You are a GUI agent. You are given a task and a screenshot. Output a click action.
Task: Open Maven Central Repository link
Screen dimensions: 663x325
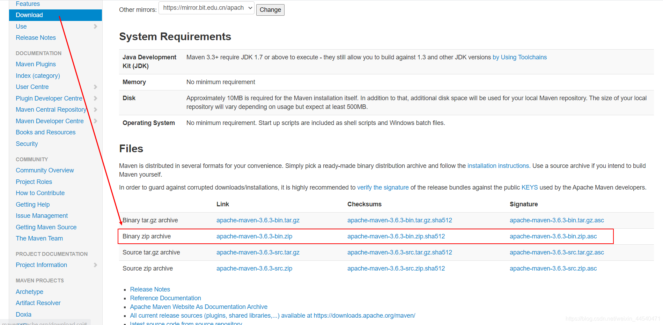pyautogui.click(x=51, y=110)
